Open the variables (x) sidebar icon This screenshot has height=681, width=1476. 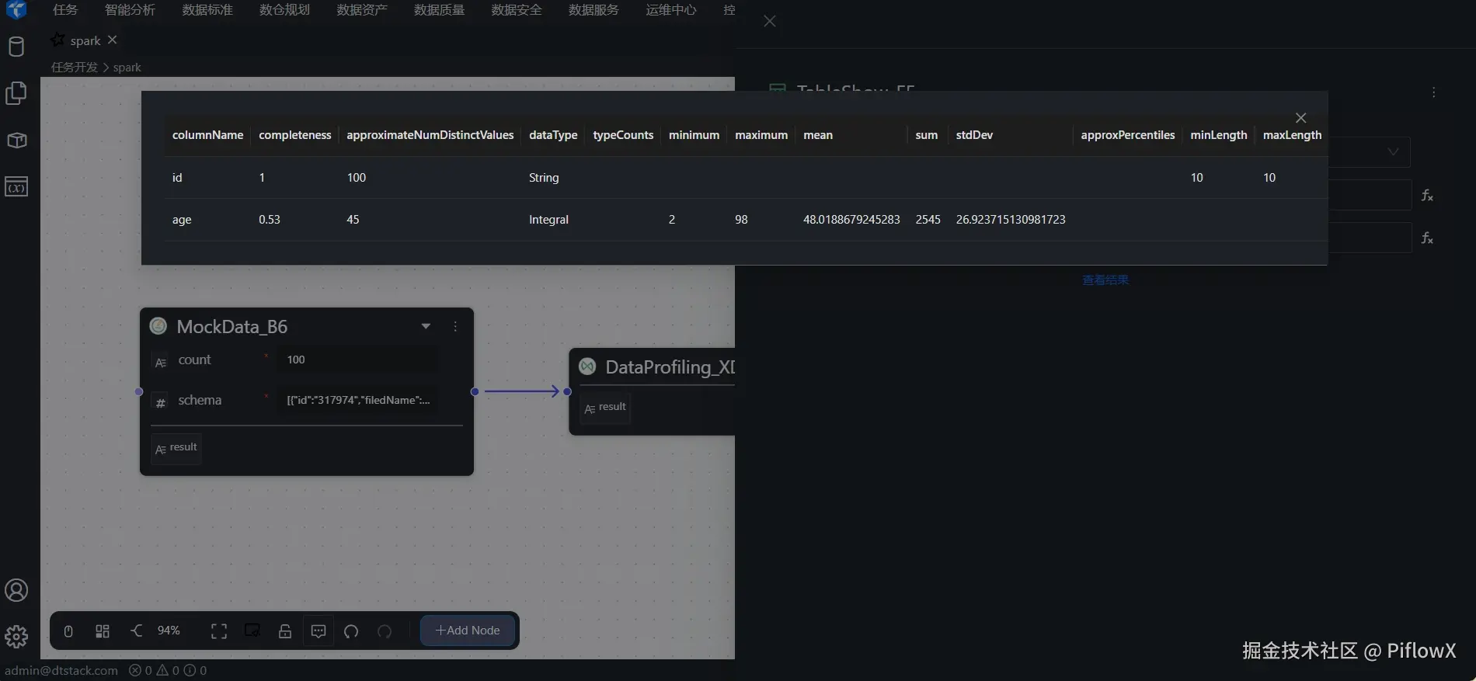click(x=16, y=187)
